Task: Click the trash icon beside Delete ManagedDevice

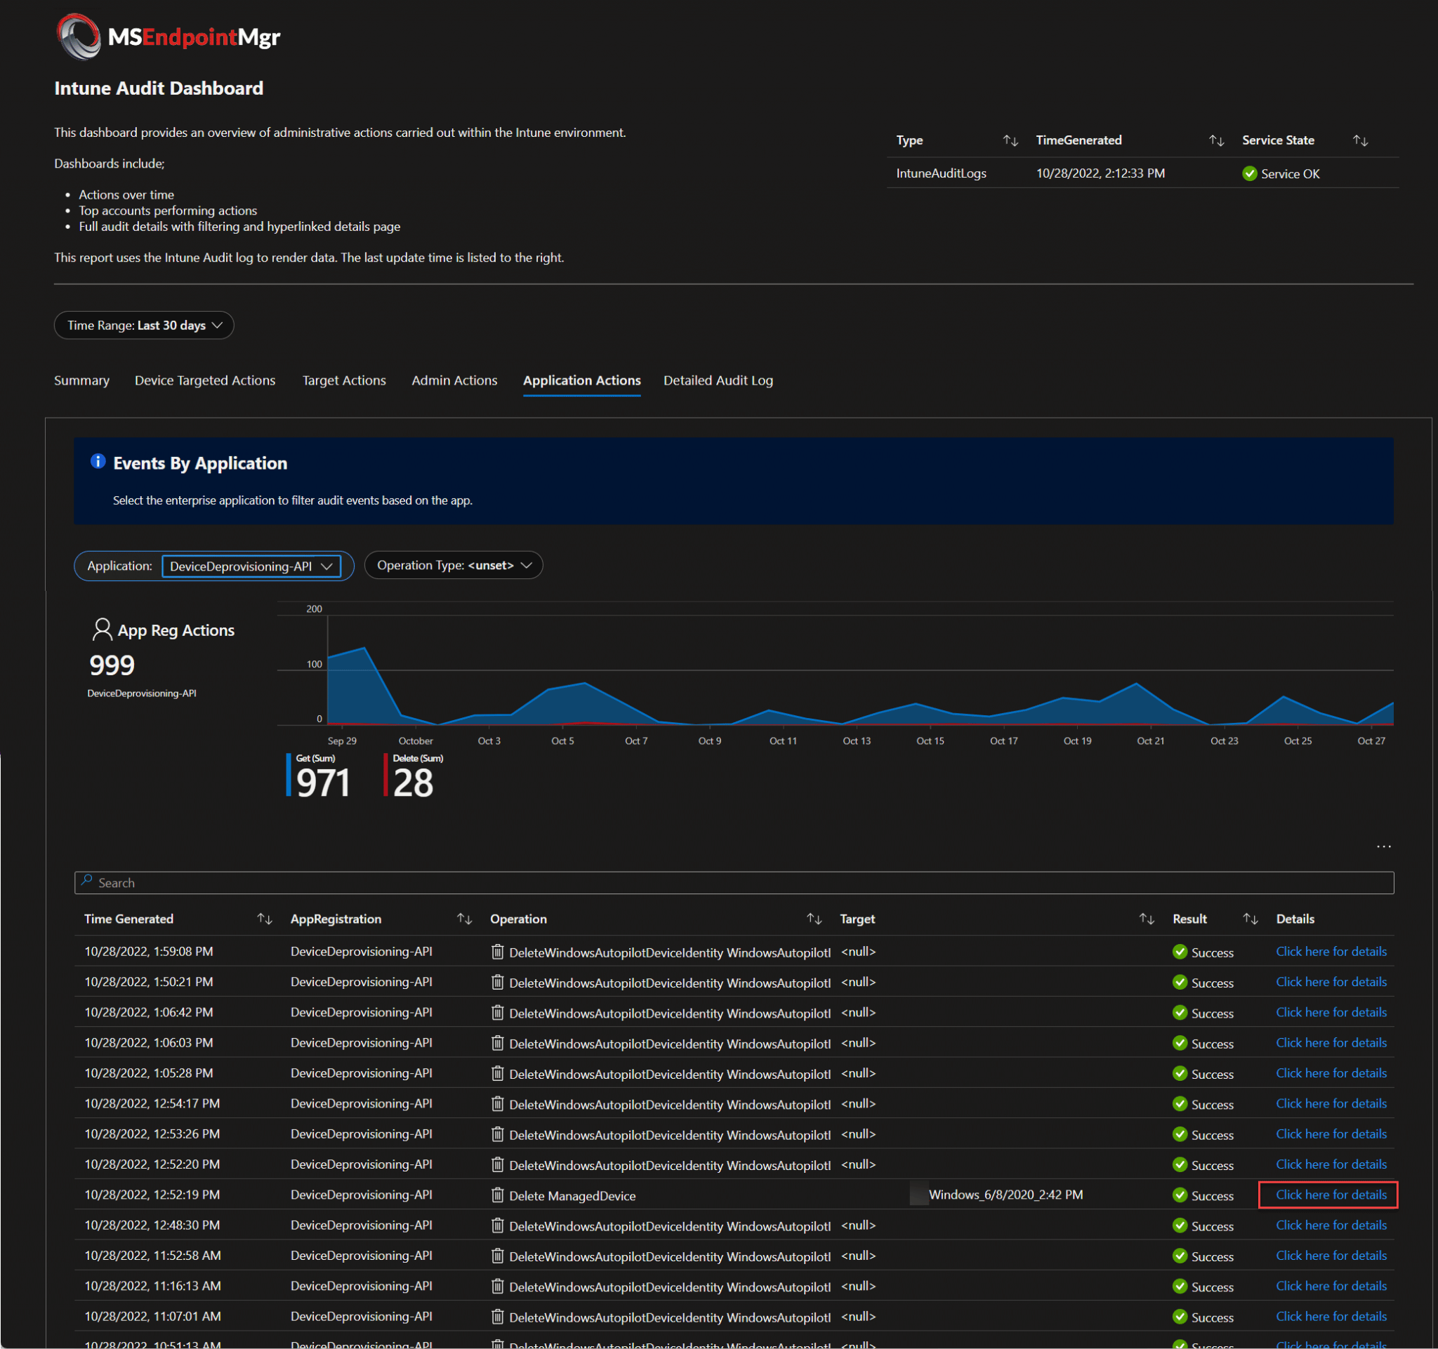Action: [x=498, y=1195]
